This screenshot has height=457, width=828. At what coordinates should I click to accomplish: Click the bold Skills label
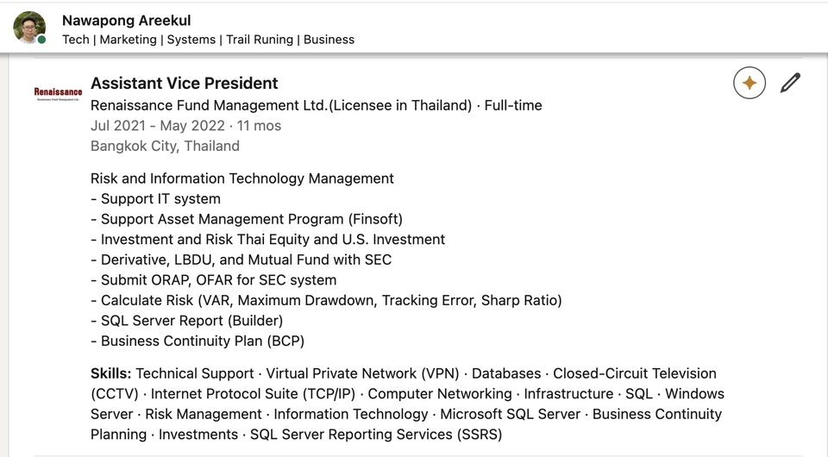(111, 373)
